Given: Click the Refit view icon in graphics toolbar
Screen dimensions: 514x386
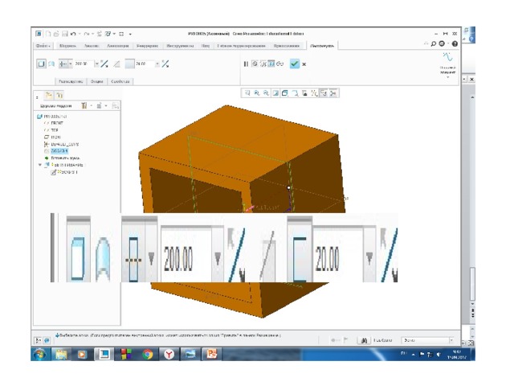Looking at the screenshot, I should coord(247,93).
